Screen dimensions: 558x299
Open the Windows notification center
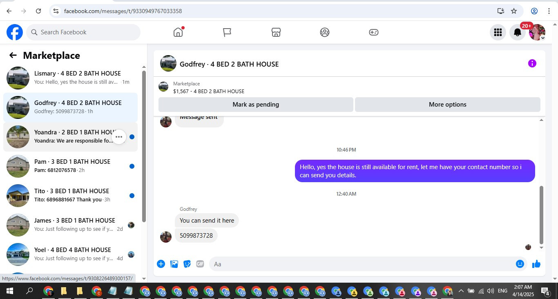[x=545, y=291]
